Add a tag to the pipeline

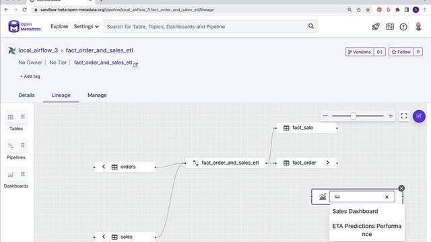30,76
